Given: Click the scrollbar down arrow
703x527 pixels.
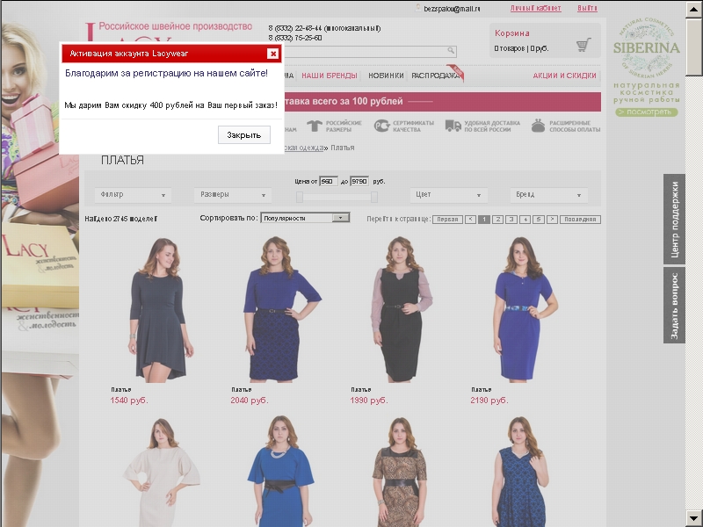Looking at the screenshot, I should [x=694, y=518].
